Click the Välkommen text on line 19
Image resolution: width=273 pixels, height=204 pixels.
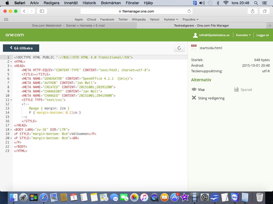pos(80,134)
